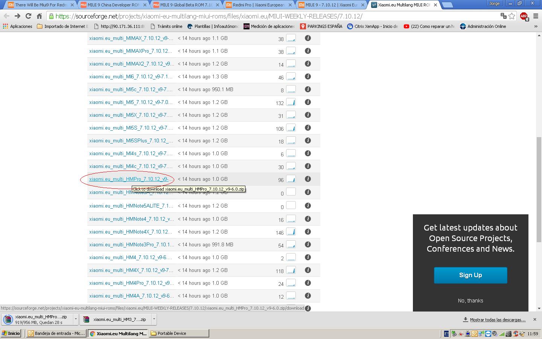The image size is (542, 339).
Task: Open Tràmits online bookmark
Action: click(166, 26)
